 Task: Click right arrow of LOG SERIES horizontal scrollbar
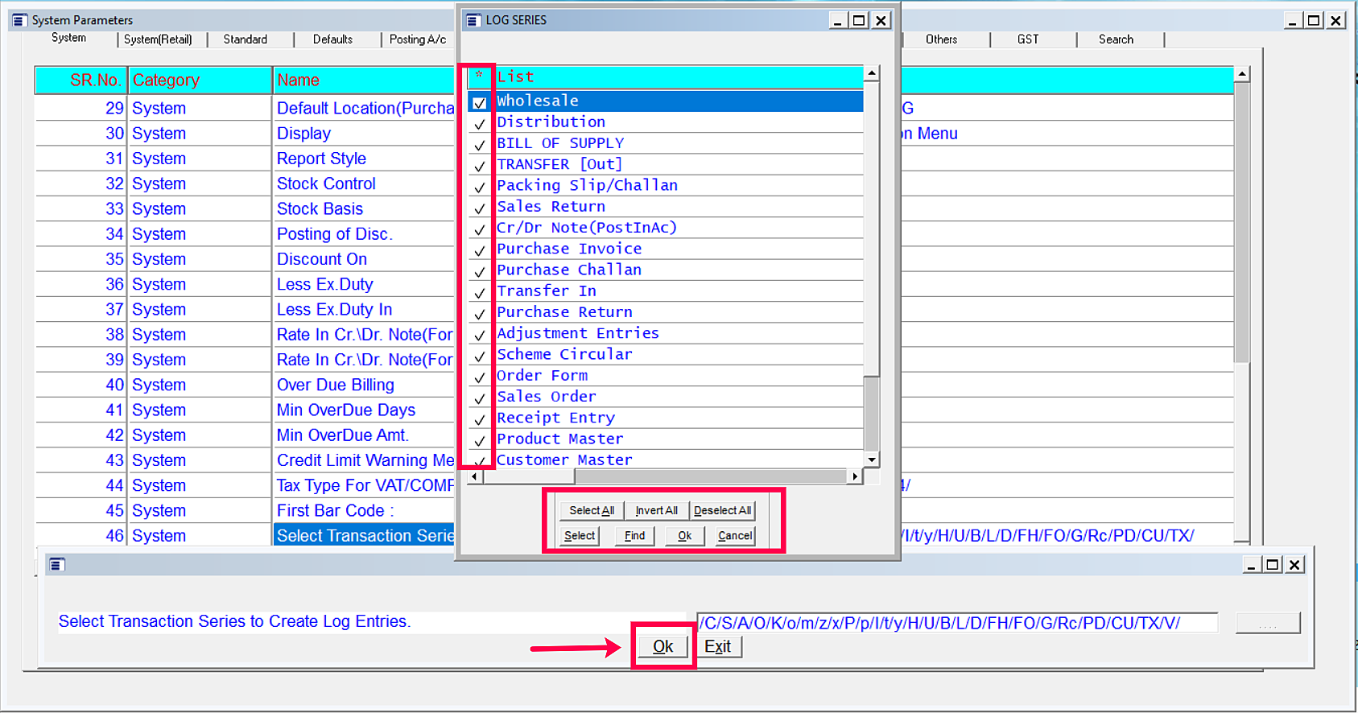pyautogui.click(x=855, y=476)
